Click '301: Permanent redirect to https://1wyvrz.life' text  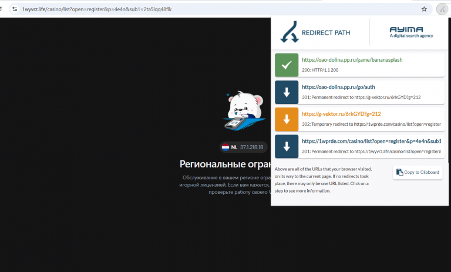(x=371, y=152)
